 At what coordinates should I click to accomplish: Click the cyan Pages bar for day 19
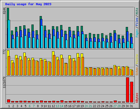pyautogui.click(x=83, y=41)
